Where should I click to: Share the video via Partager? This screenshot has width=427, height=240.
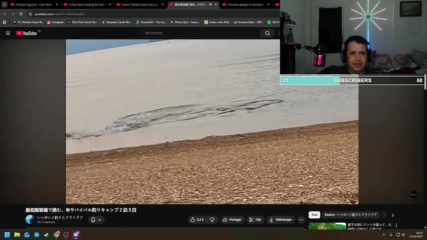[232, 220]
